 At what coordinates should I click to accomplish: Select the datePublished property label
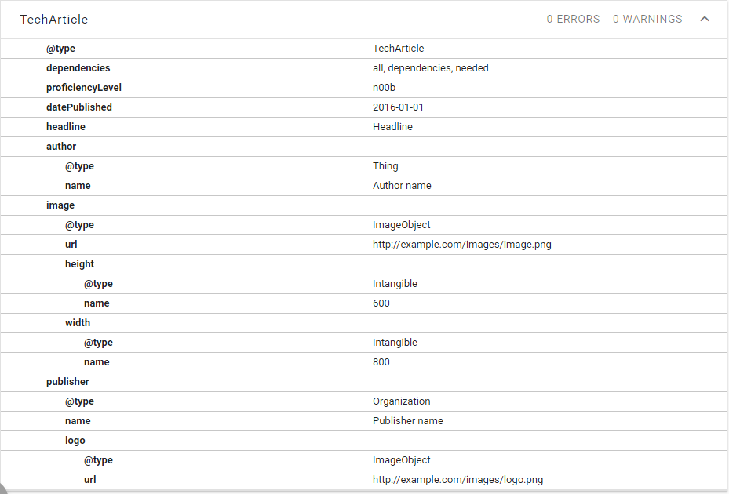79,107
